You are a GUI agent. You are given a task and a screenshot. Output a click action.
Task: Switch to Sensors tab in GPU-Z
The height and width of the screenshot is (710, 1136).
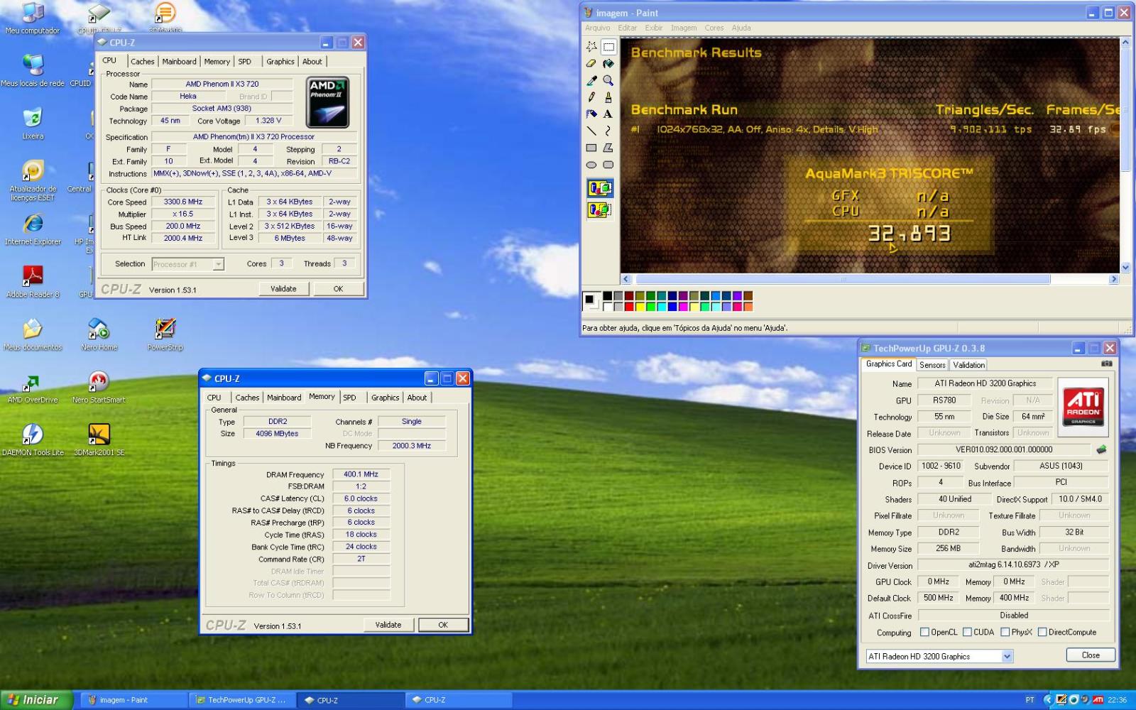pyautogui.click(x=932, y=365)
